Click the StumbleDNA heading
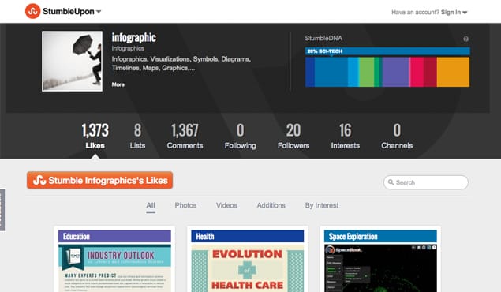Viewport: 501px width, 292px height. 323,39
